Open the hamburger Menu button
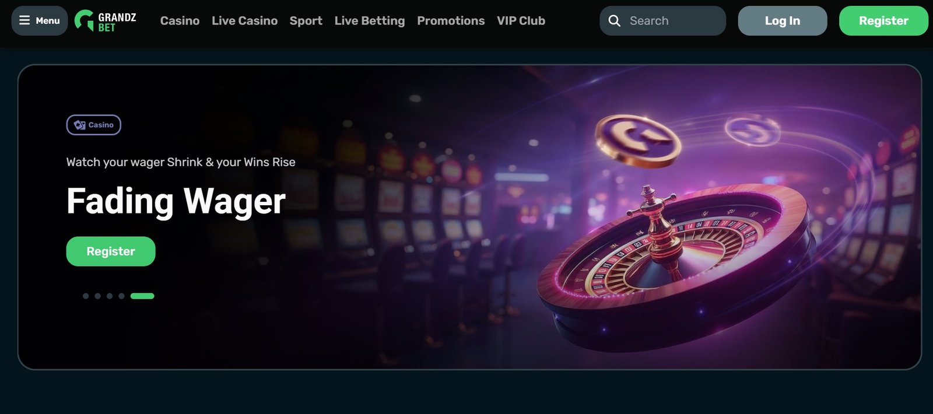This screenshot has height=414, width=933. 40,21
